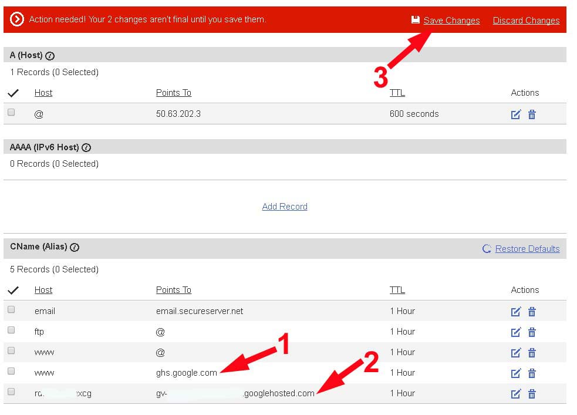Image resolution: width=577 pixels, height=415 pixels.
Task: Edit the email CName record
Action: (516, 312)
